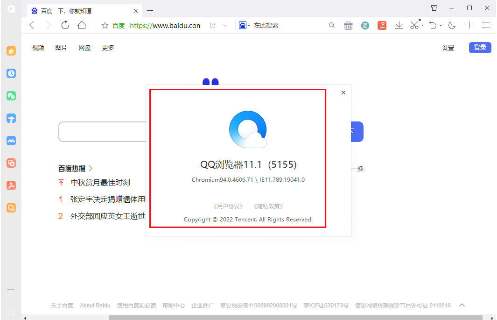Open 企业推广 footer link
This screenshot has width=497, height=320.
[x=203, y=306]
